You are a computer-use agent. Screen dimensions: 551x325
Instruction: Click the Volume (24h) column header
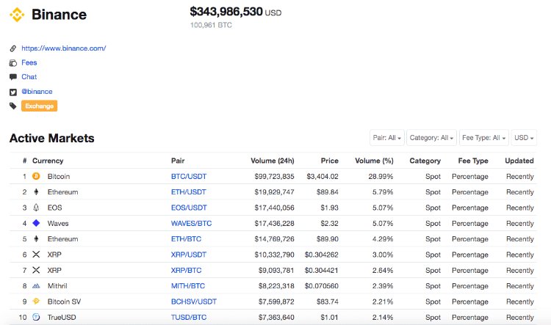273,161
